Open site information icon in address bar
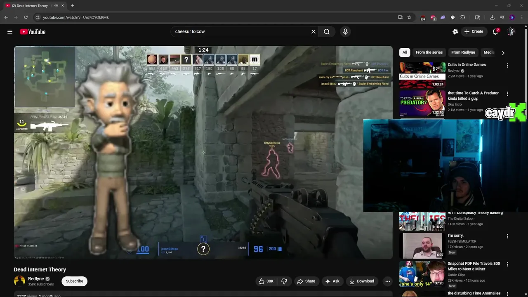Viewport: 528px width, 297px height. pyautogui.click(x=37, y=17)
